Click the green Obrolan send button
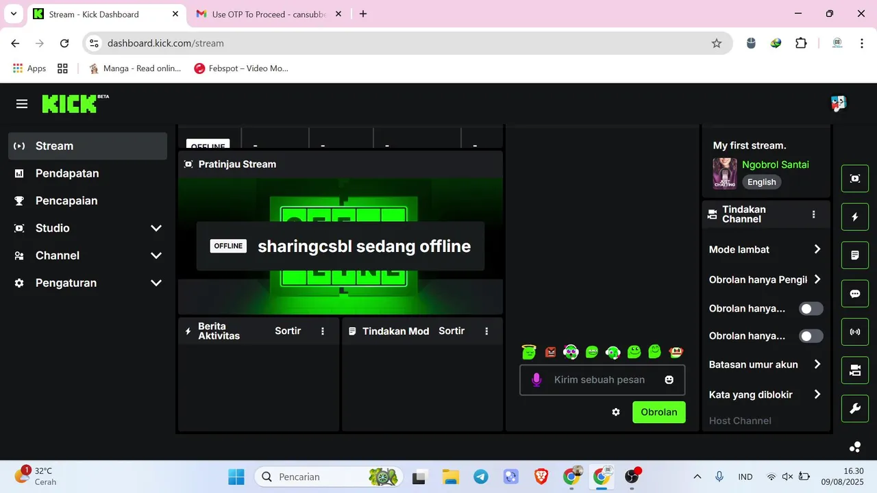Screen dimensions: 877x493 point(658,412)
